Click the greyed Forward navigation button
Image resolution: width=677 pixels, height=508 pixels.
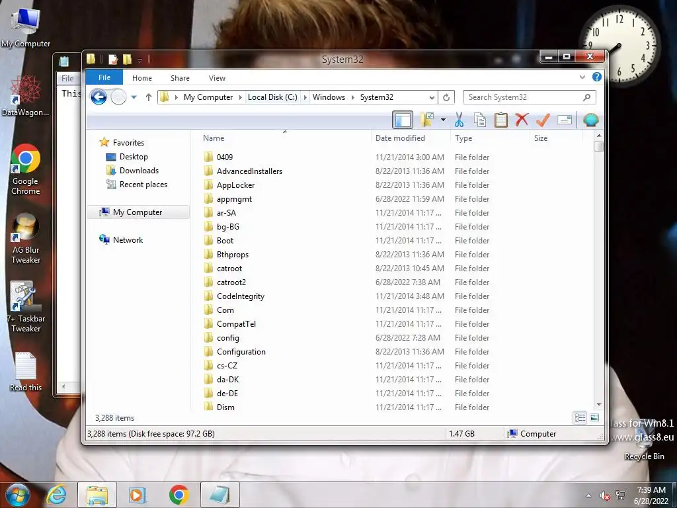coord(118,97)
